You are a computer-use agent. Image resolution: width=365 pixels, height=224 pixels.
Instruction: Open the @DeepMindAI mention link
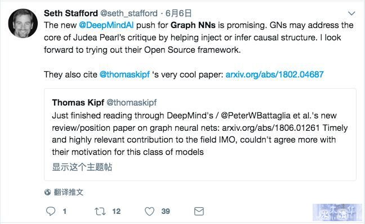pyautogui.click(x=106, y=25)
